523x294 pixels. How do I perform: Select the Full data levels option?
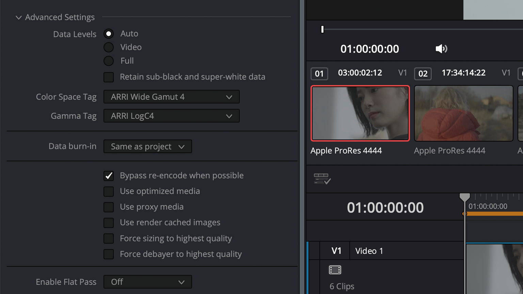(x=109, y=61)
